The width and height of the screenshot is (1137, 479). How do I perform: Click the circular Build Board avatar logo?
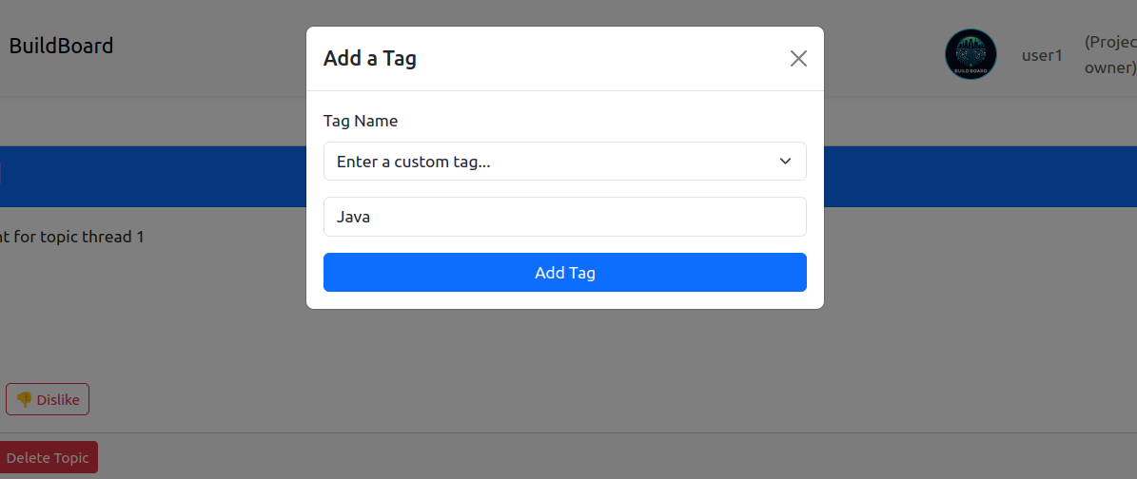pyautogui.click(x=970, y=54)
